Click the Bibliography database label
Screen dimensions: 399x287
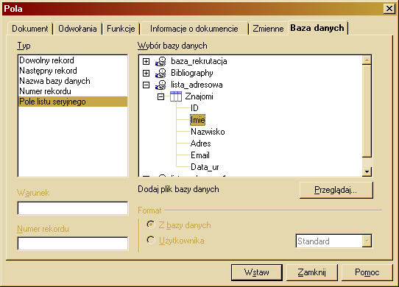[192, 73]
